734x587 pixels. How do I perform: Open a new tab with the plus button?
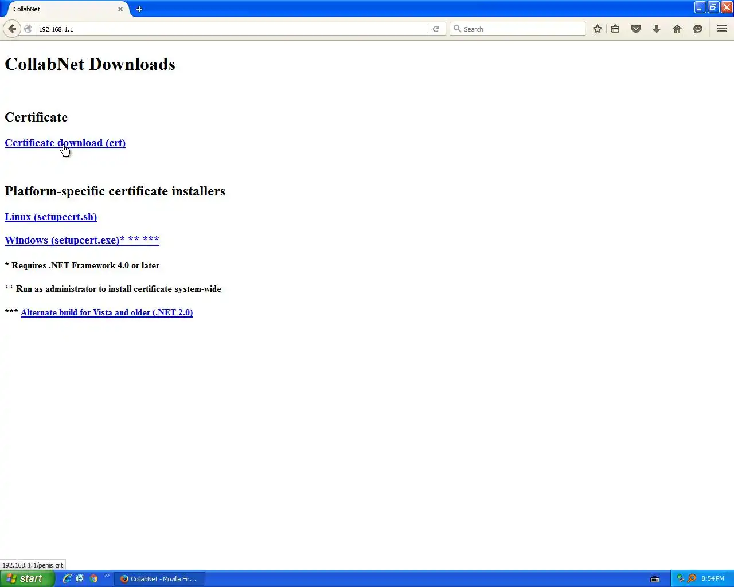click(x=139, y=9)
